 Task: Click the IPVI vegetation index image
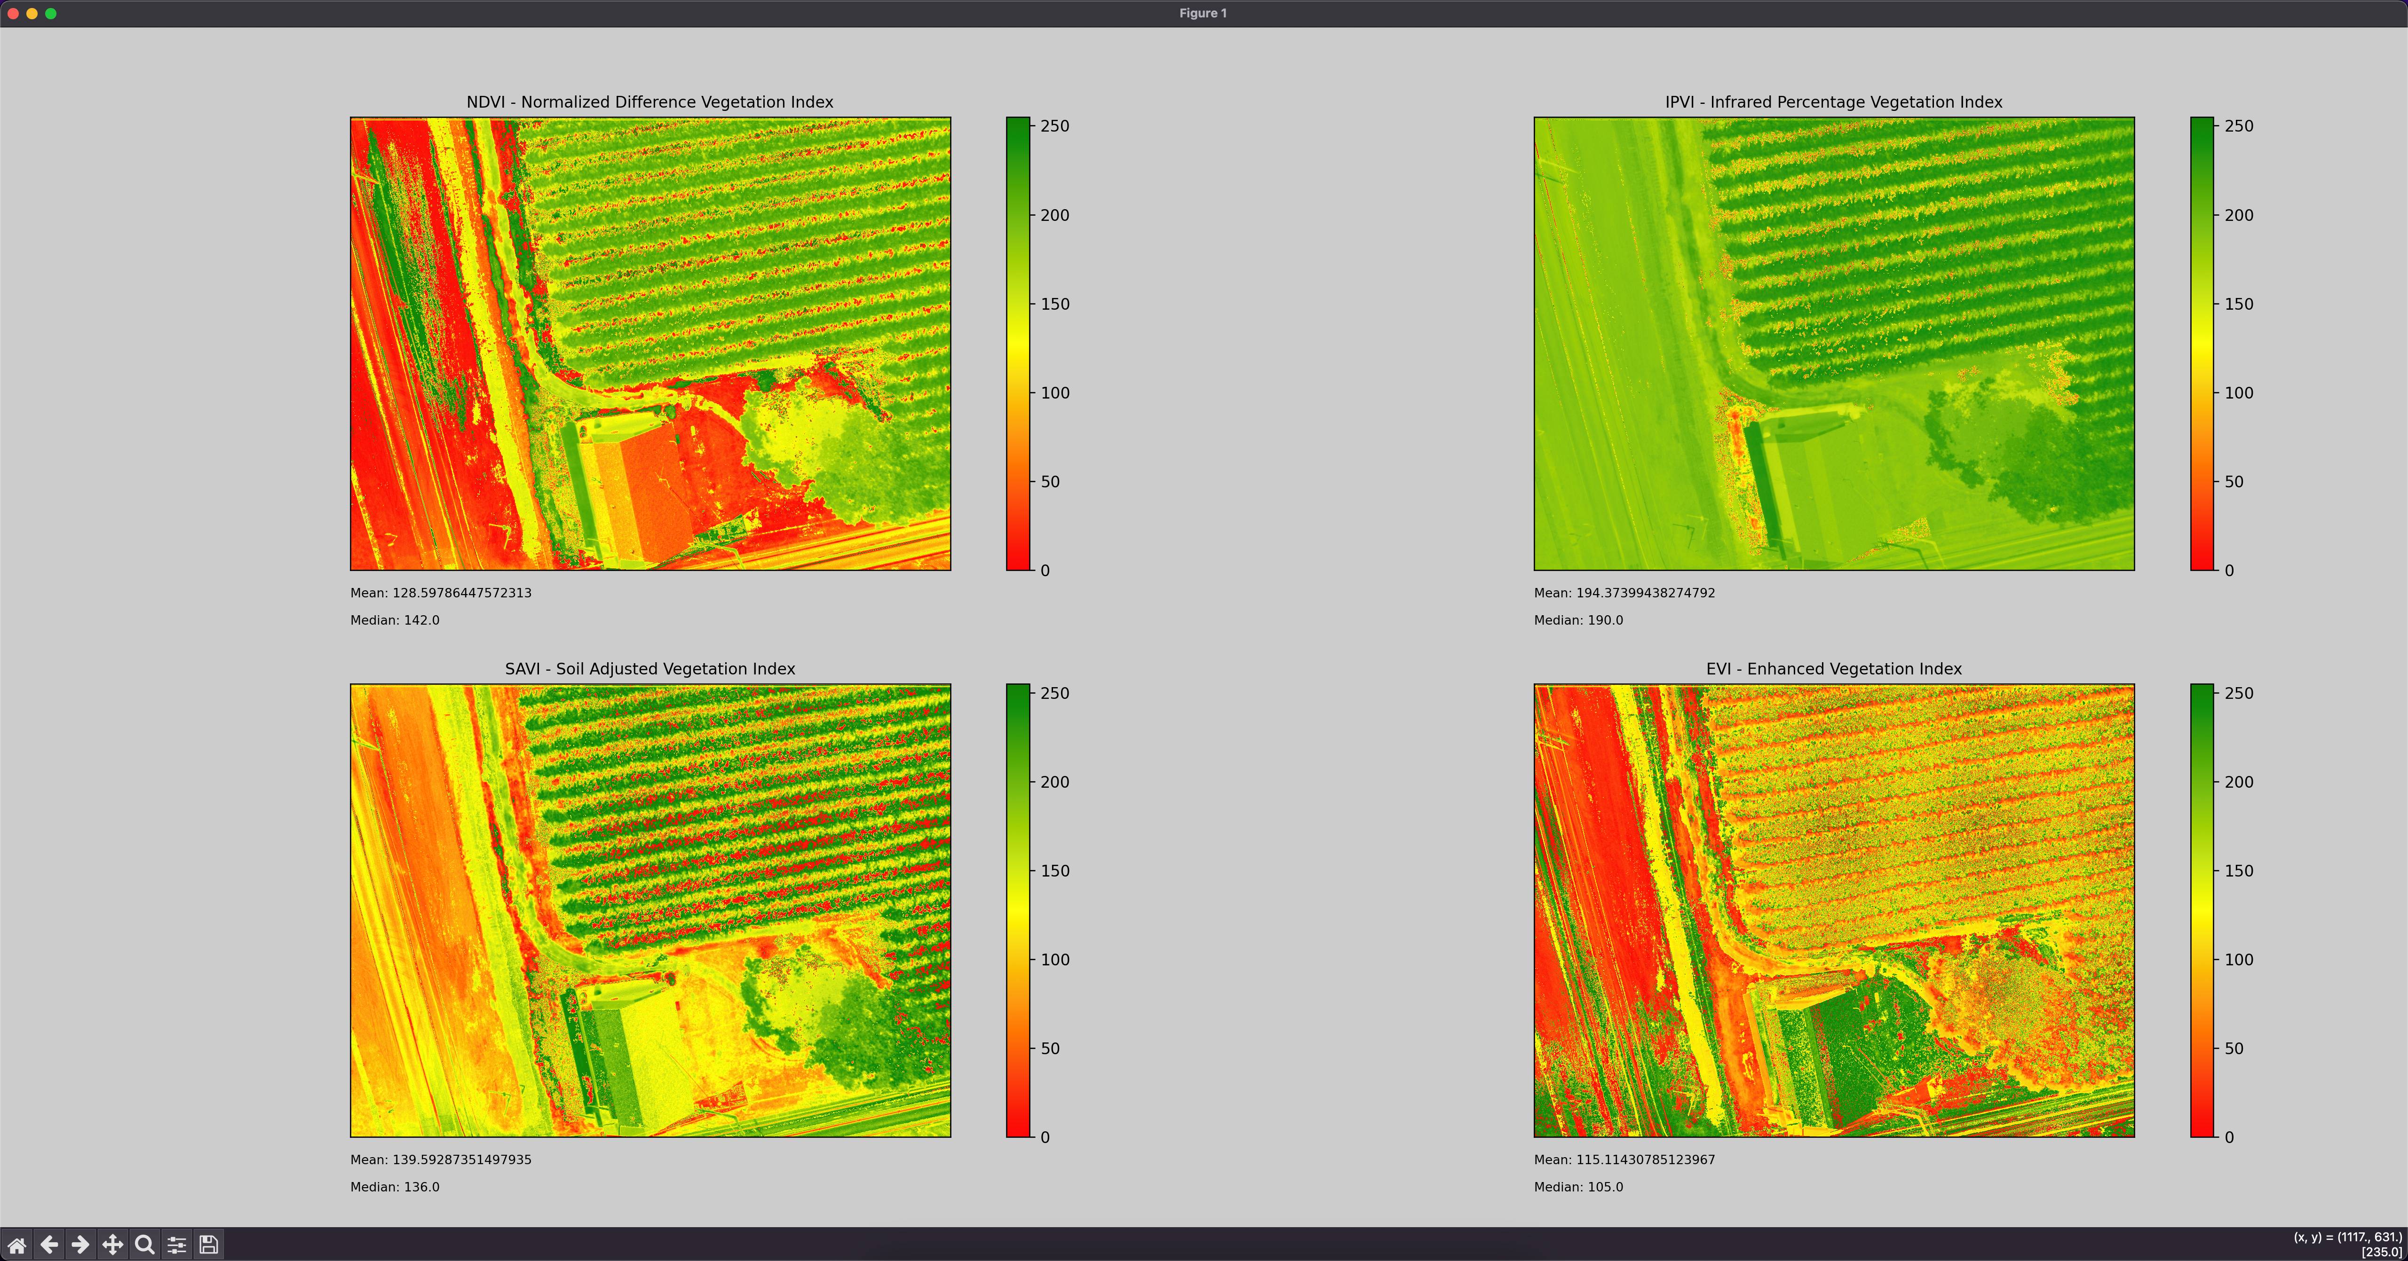(1834, 344)
